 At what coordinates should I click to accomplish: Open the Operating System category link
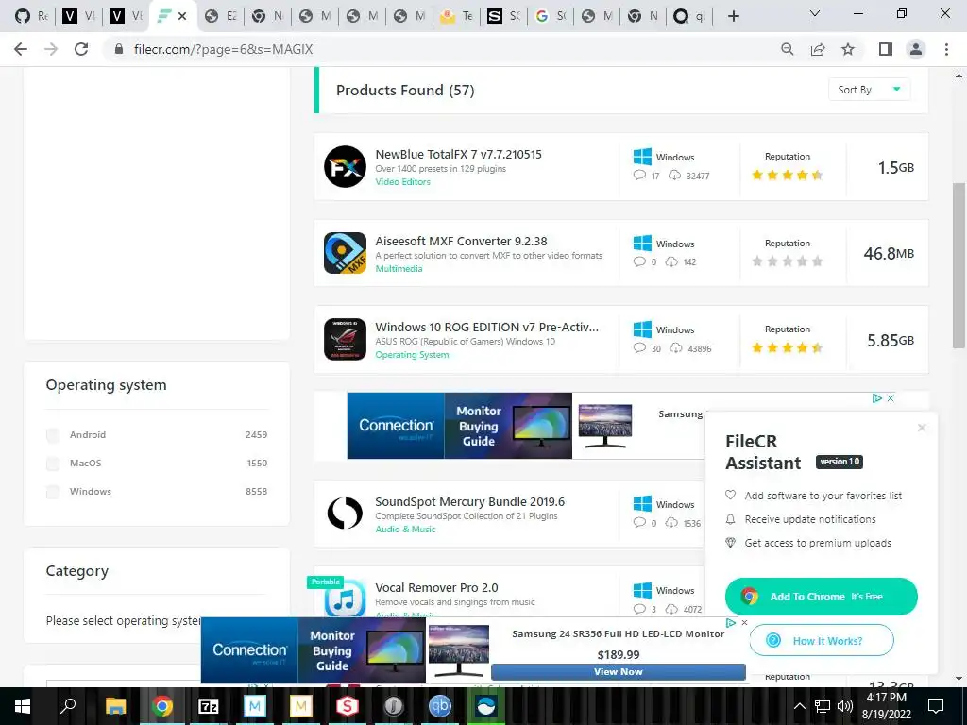(x=412, y=355)
